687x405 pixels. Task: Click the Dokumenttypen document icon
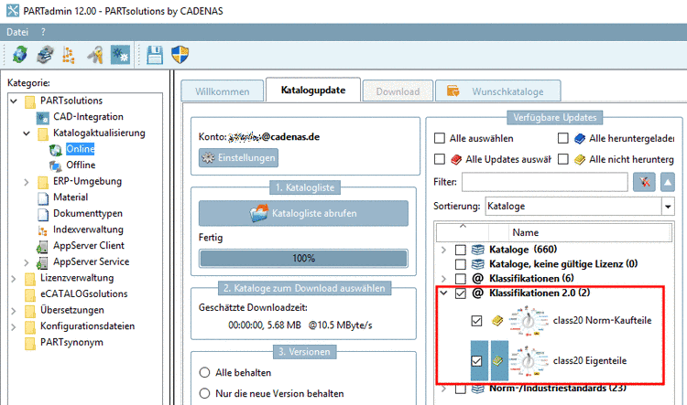pos(43,214)
